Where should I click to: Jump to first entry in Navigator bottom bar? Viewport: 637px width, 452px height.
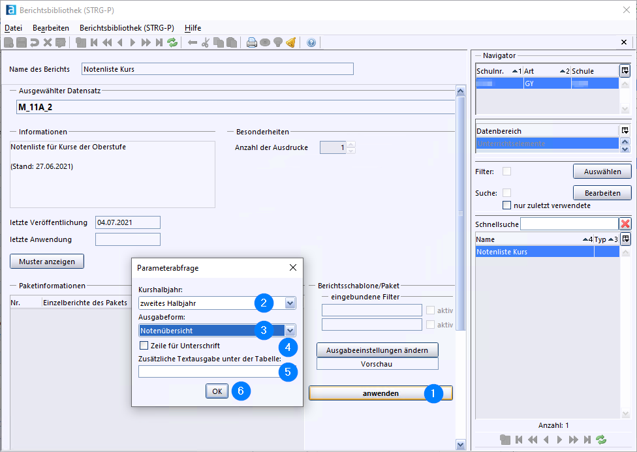point(519,439)
